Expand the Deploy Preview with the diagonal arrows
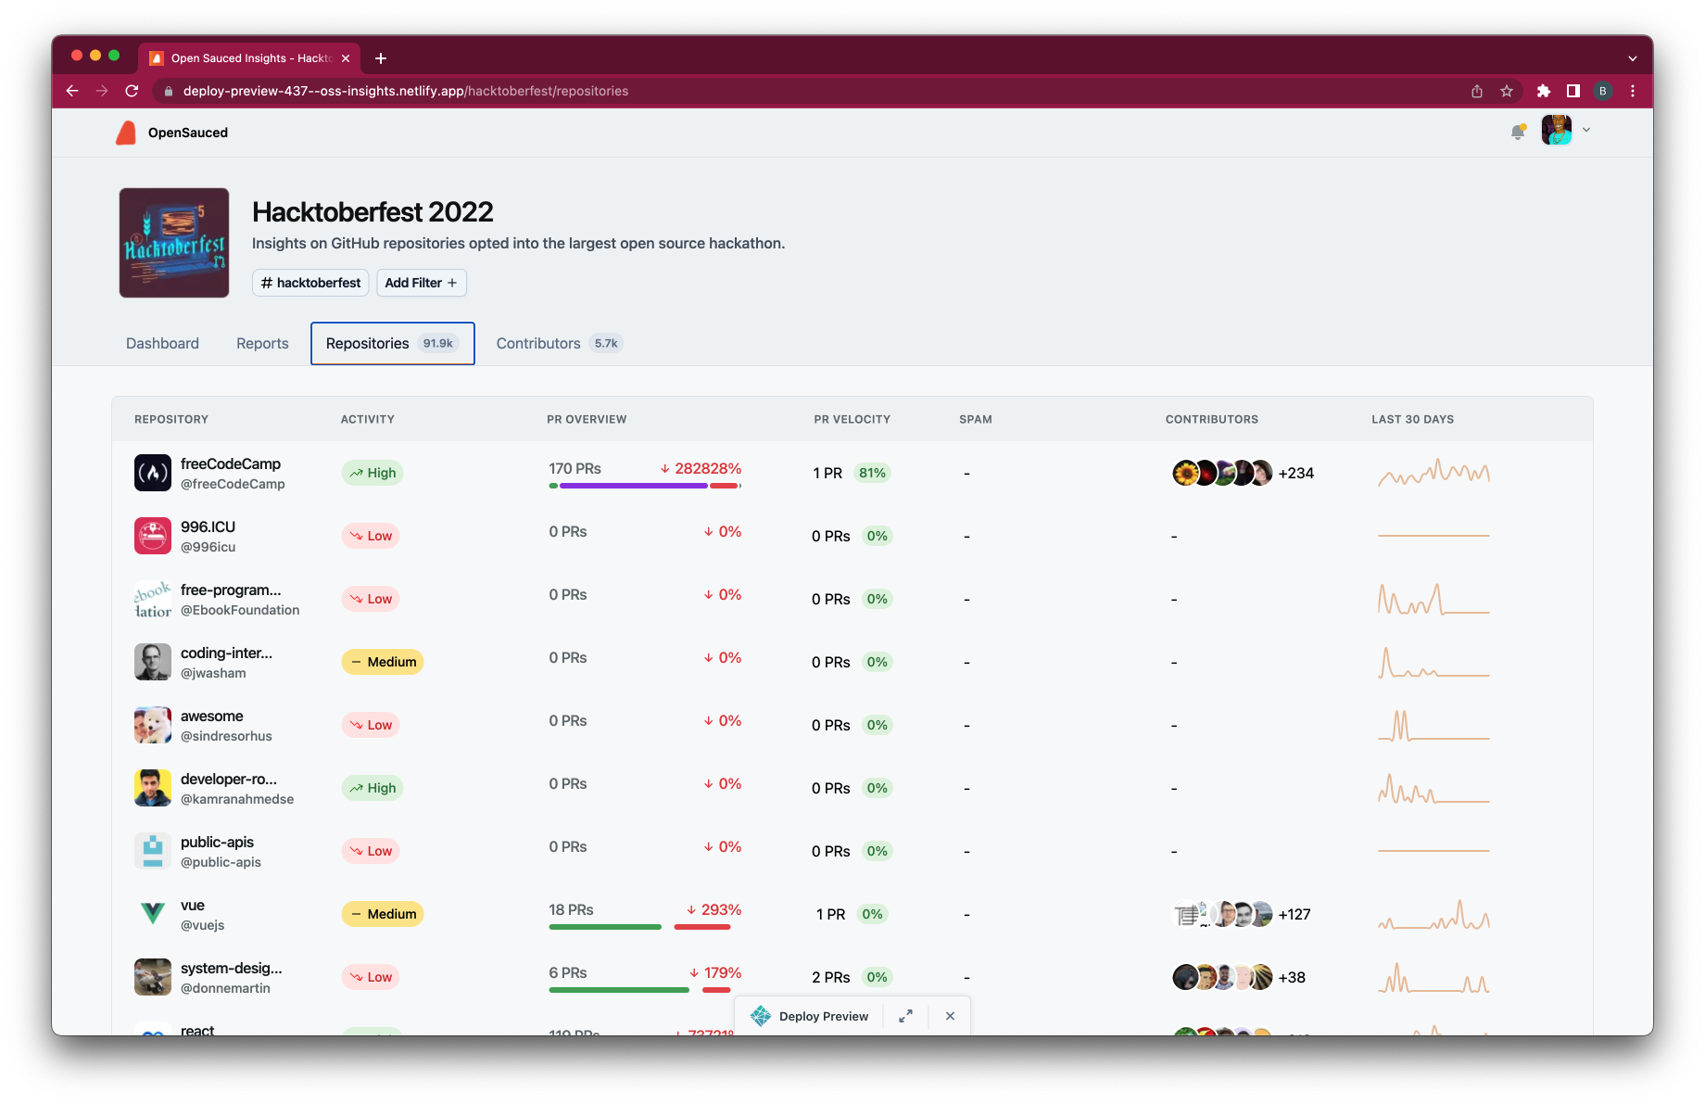Image resolution: width=1705 pixels, height=1104 pixels. click(x=906, y=1016)
